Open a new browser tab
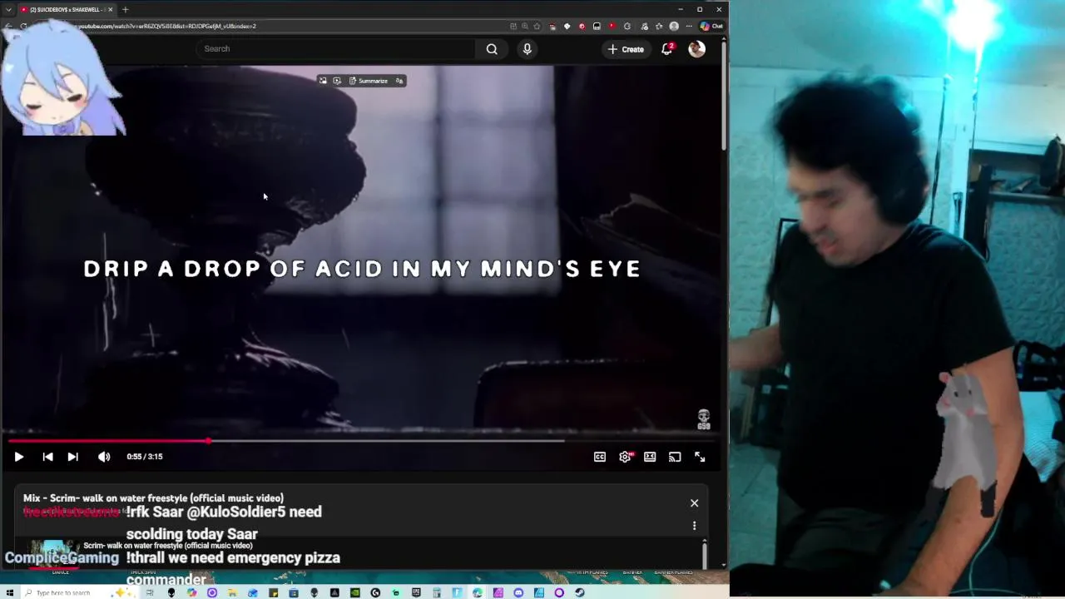Image resolution: width=1065 pixels, height=599 pixels. [x=125, y=9]
